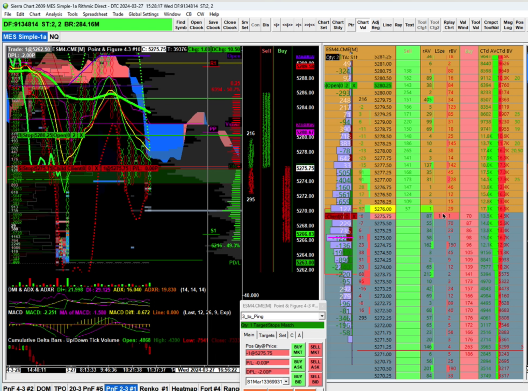The width and height of the screenshot is (528, 391).
Task: Click yellow highlighted 5276.00 price cell
Action: [383, 209]
